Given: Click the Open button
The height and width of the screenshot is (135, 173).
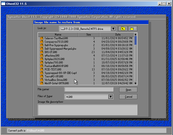Looking at the screenshot, I should pyautogui.click(x=128, y=90).
